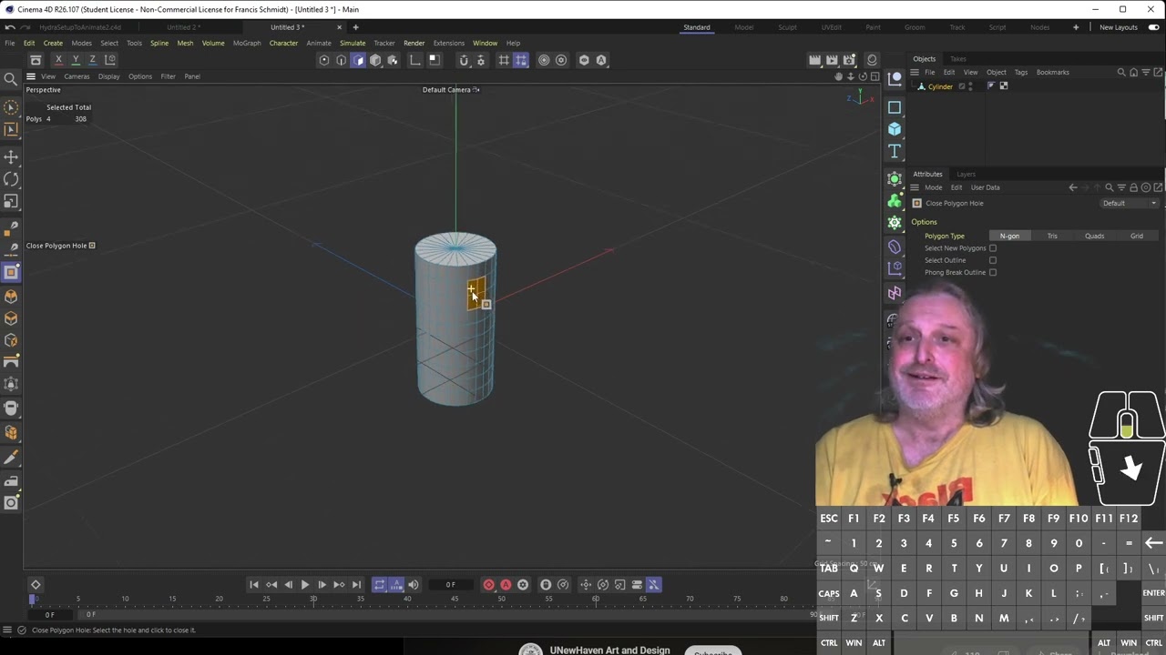Image resolution: width=1166 pixels, height=655 pixels.
Task: Open Object Manager Tags menu
Action: 1021,72
